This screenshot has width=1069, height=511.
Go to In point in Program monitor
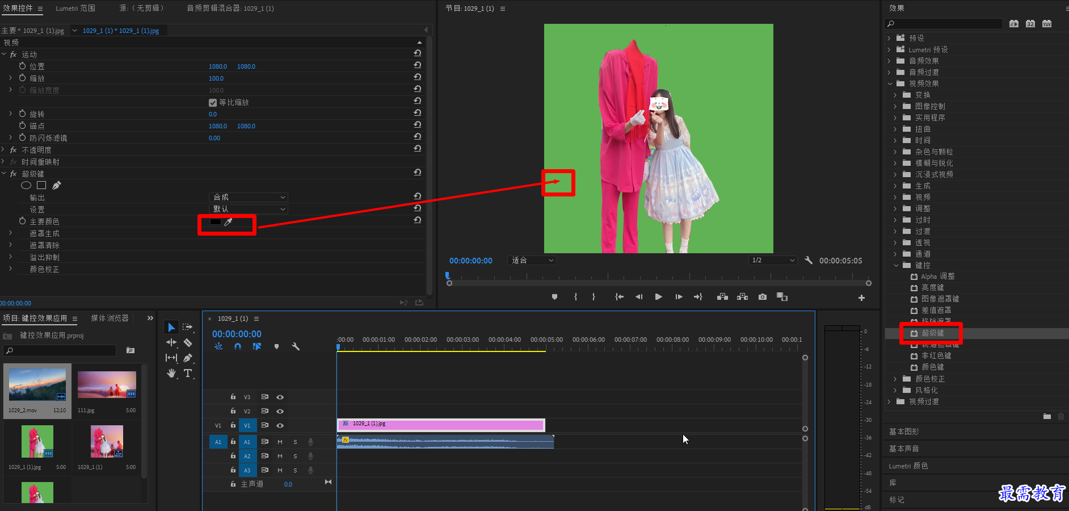[619, 297]
